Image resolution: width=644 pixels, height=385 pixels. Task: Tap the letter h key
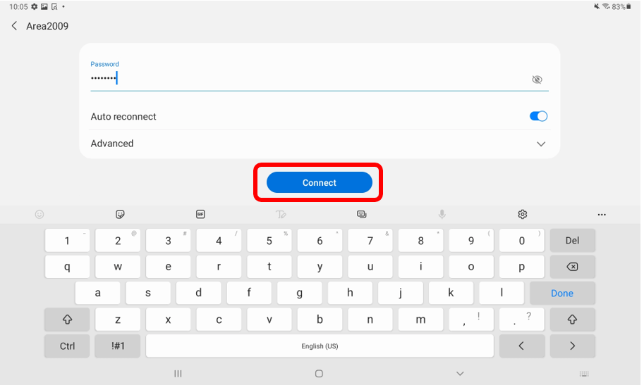(350, 294)
